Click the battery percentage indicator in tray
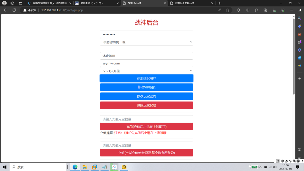This screenshot has width=304, height=171. tap(254, 167)
